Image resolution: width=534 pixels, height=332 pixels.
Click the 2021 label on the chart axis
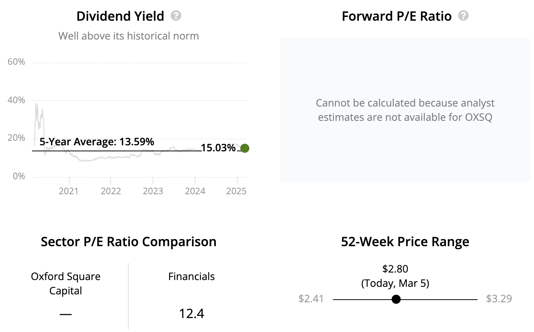click(x=69, y=191)
